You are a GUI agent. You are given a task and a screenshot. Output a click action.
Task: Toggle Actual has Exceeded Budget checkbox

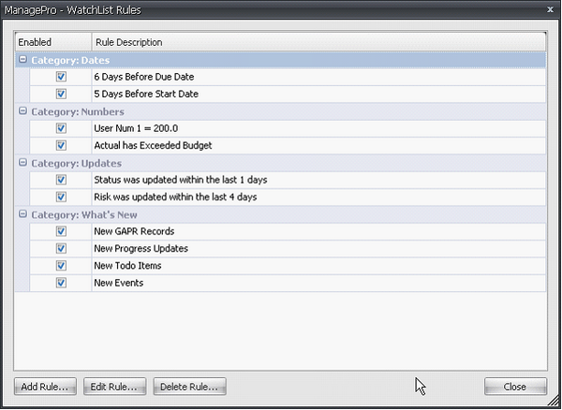[x=61, y=145]
